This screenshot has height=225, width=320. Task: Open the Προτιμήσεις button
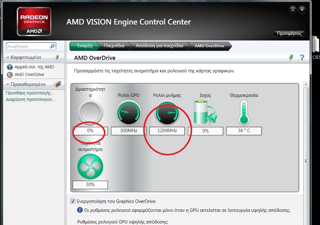tap(289, 34)
